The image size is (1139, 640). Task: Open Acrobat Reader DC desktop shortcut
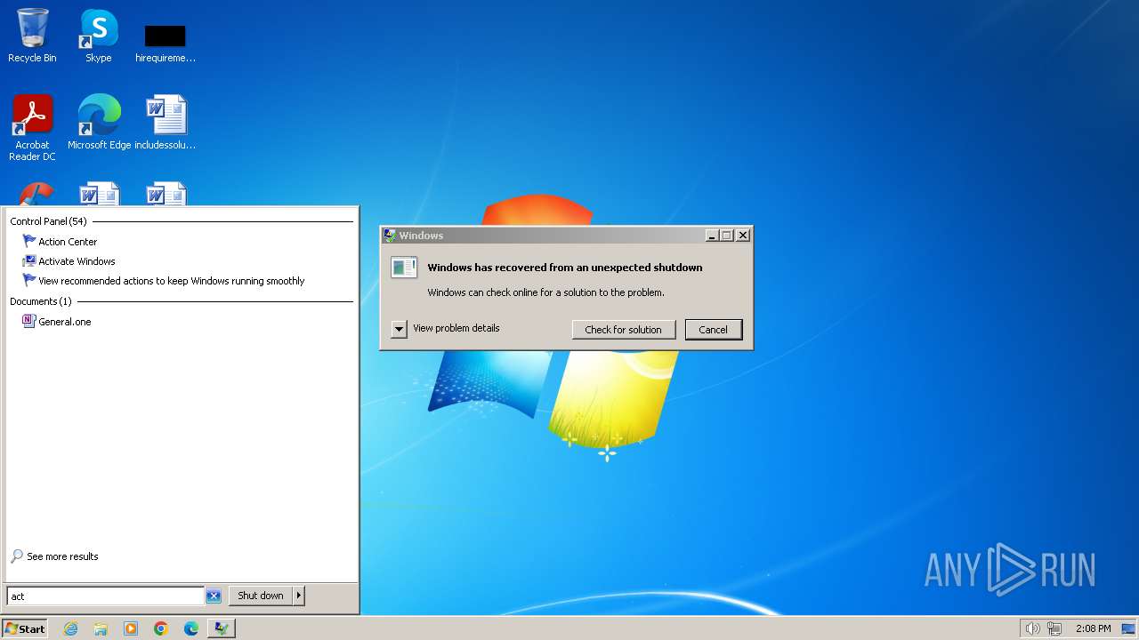tap(32, 128)
